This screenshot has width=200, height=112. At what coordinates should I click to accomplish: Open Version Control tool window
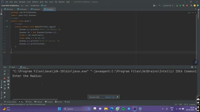click(10, 102)
